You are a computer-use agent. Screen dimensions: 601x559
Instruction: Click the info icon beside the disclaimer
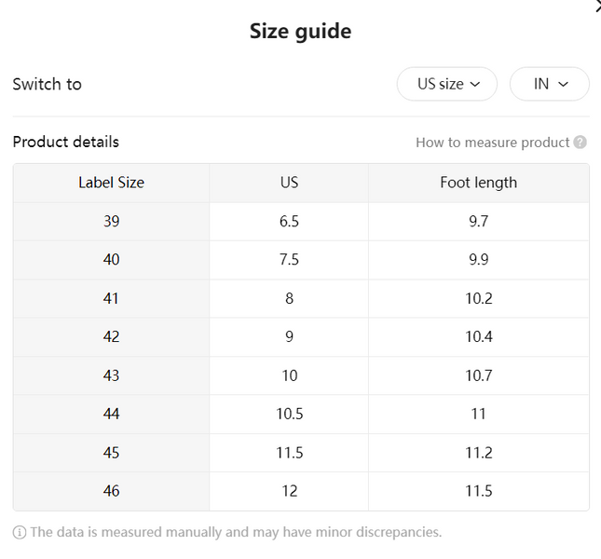click(20, 532)
